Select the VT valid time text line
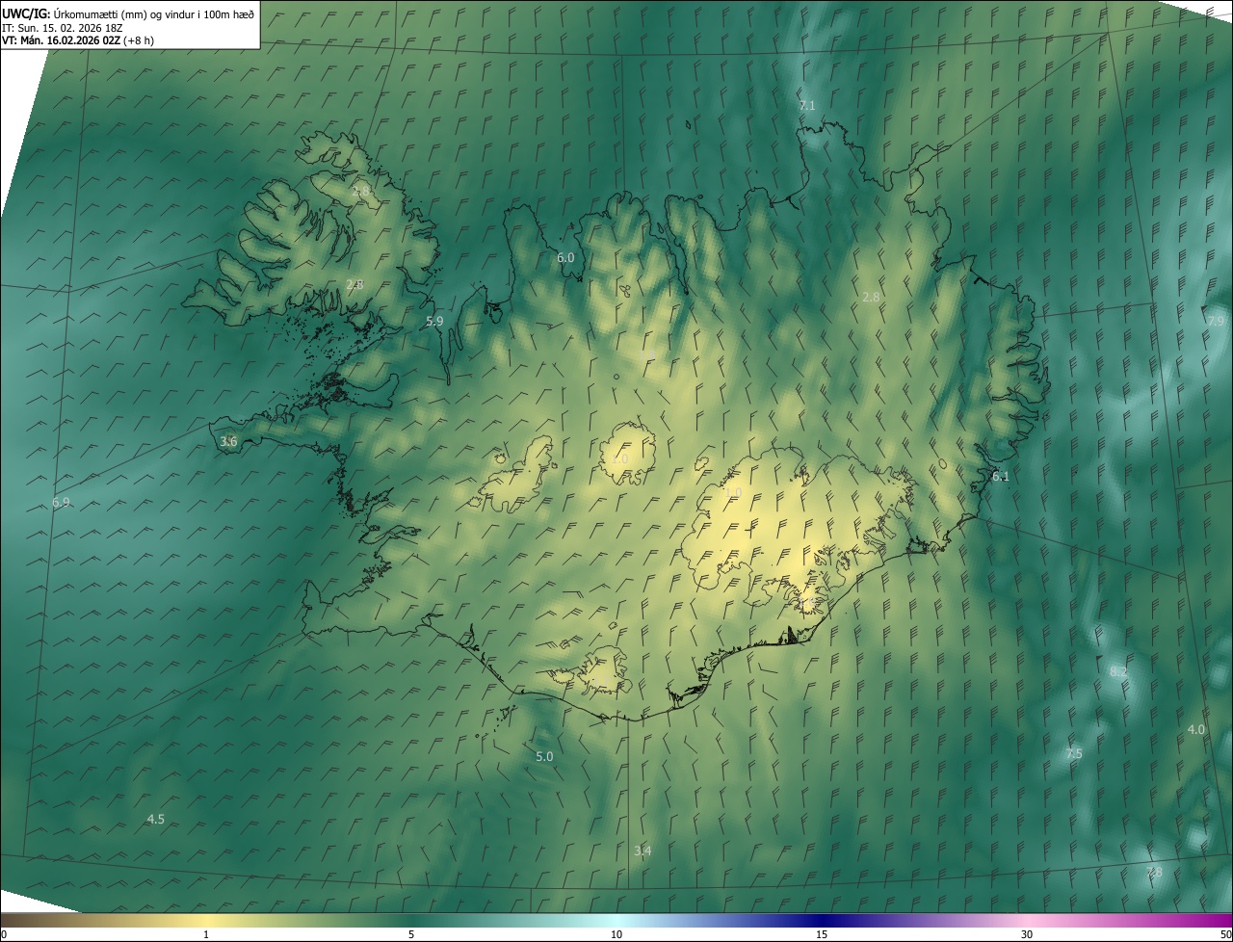This screenshot has height=942, width=1233. point(78,40)
